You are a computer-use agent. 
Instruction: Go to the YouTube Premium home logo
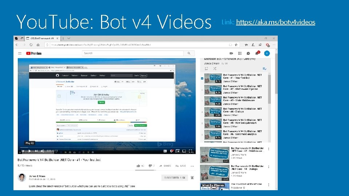(33, 53)
